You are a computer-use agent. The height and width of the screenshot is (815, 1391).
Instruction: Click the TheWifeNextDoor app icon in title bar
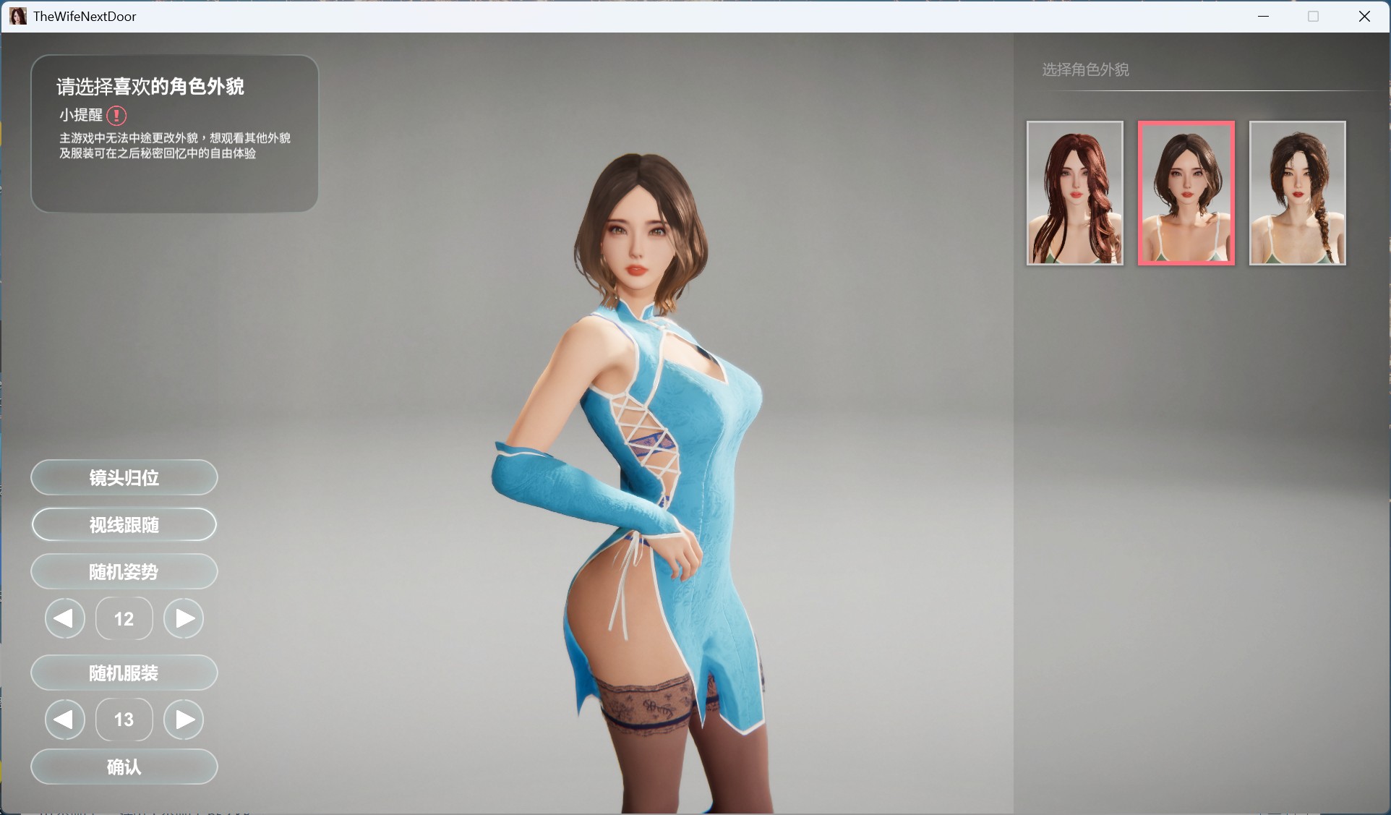[17, 16]
